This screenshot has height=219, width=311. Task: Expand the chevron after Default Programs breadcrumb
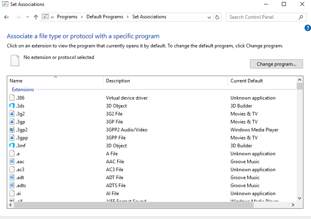(128, 17)
